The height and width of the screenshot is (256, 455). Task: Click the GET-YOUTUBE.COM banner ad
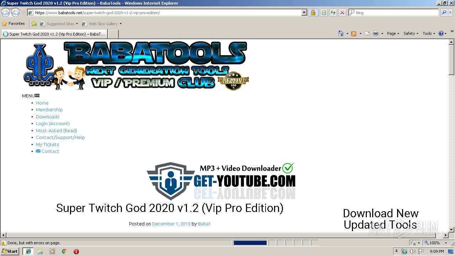point(221,181)
